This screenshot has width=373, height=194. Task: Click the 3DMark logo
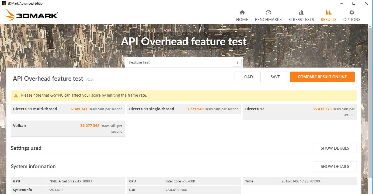[x=32, y=15]
